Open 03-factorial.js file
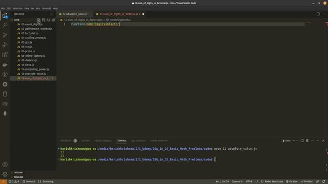The height and width of the screenshot is (184, 328). pyautogui.click(x=33, y=33)
